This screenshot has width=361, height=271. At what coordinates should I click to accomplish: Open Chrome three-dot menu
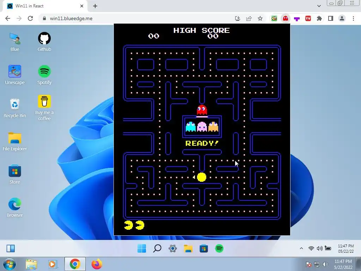pos(353,18)
